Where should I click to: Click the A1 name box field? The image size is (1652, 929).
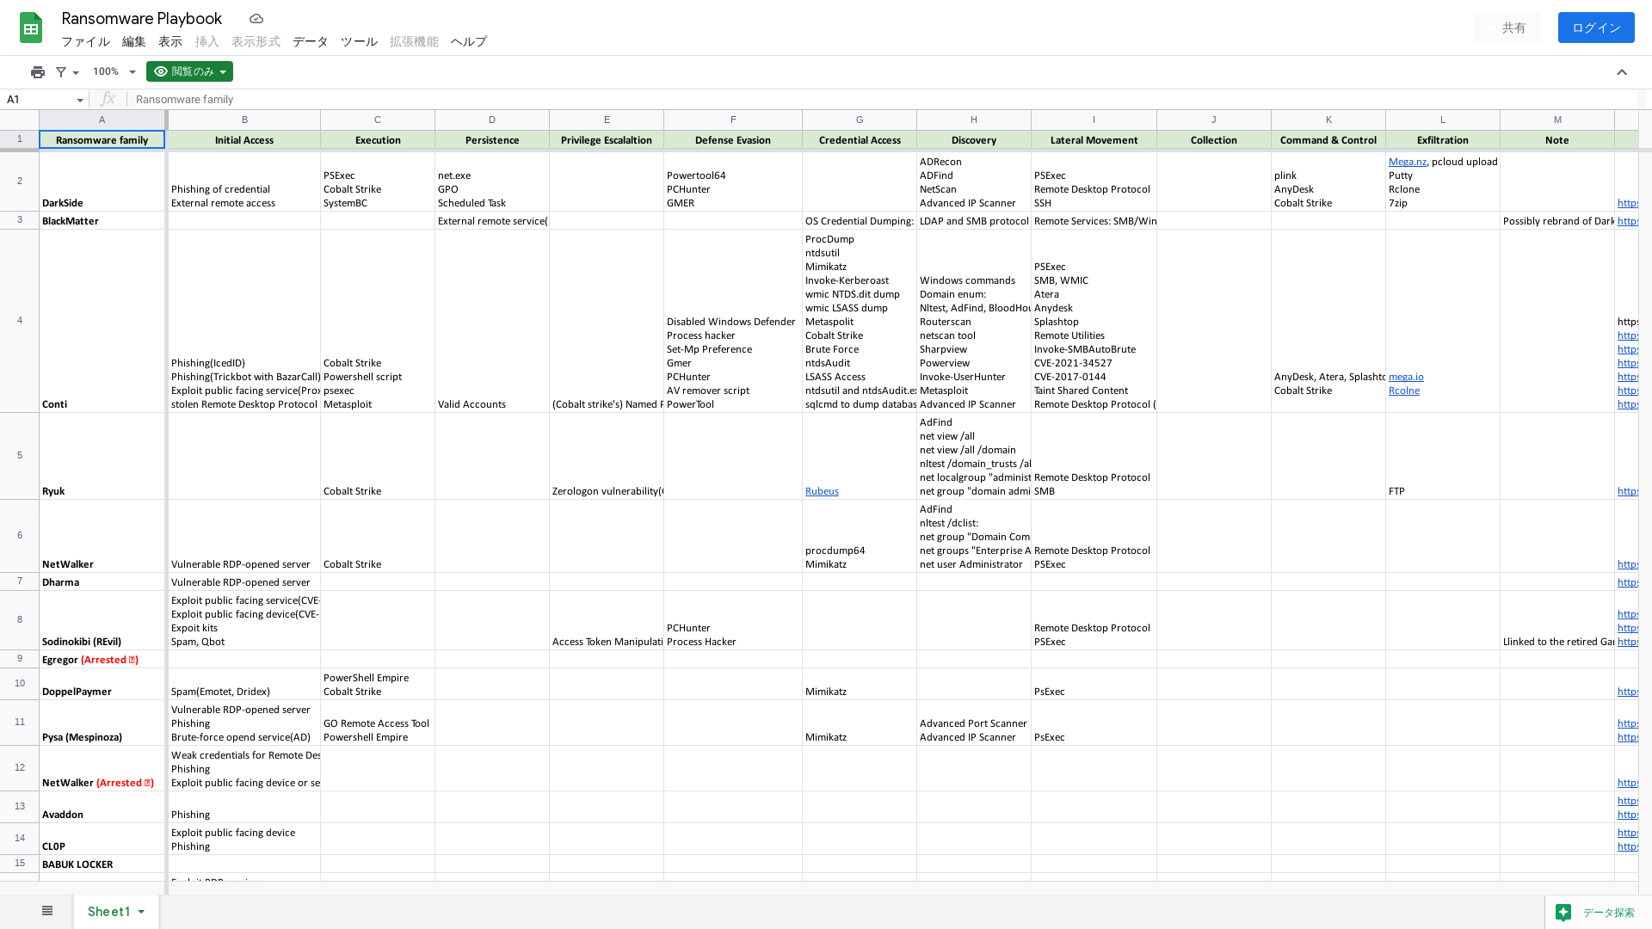click(x=39, y=100)
